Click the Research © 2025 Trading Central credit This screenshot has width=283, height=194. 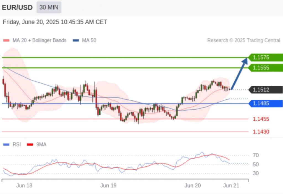[243, 40]
